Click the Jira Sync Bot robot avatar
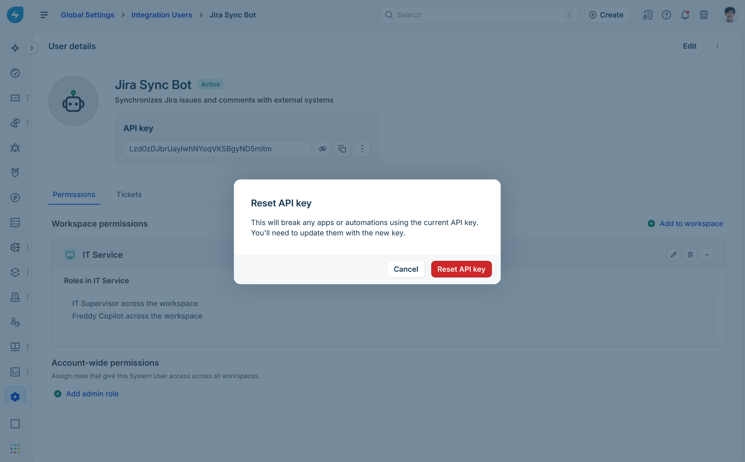The width and height of the screenshot is (745, 462). [x=73, y=101]
